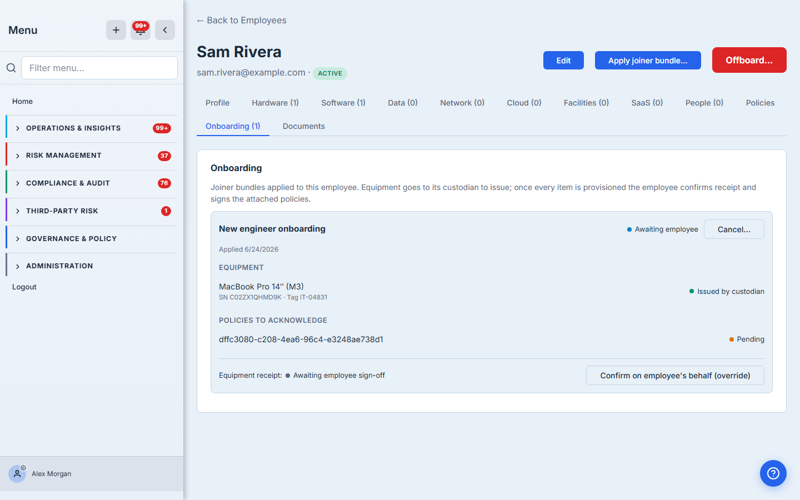This screenshot has height=500, width=800.
Task: Click the 1 badge on Third-Party Risk
Action: click(166, 211)
